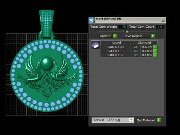The height and width of the screenshot is (135, 180).
Task: Click the Update button label
Action: click(x=105, y=36)
